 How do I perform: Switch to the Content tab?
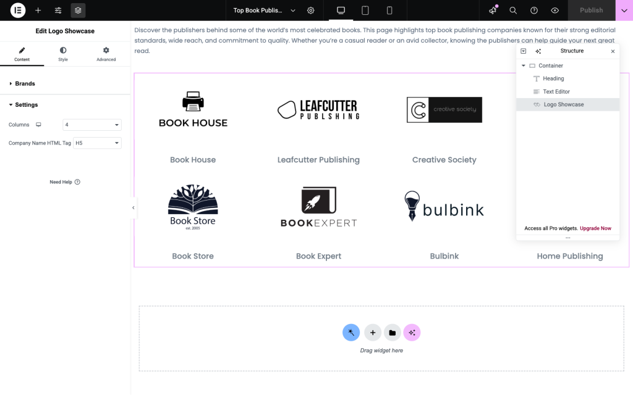click(22, 54)
